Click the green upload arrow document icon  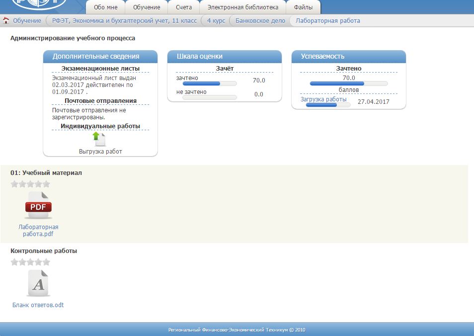tap(100, 139)
